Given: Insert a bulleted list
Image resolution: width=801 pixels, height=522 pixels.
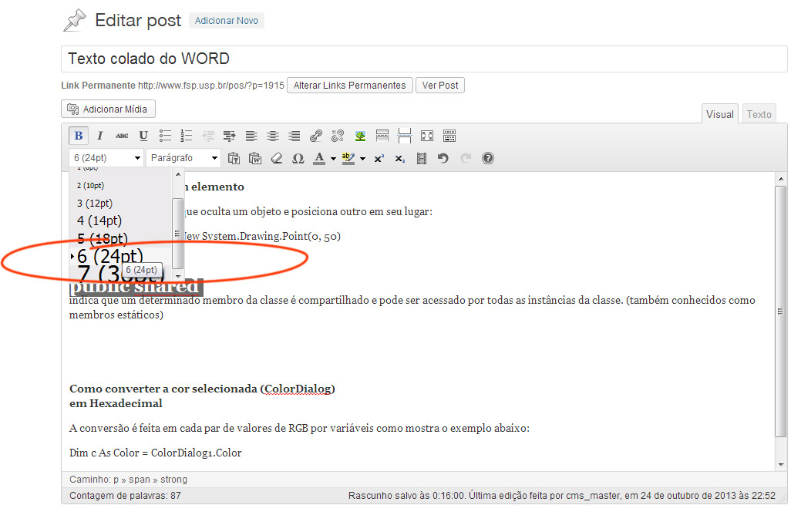Looking at the screenshot, I should [x=165, y=136].
